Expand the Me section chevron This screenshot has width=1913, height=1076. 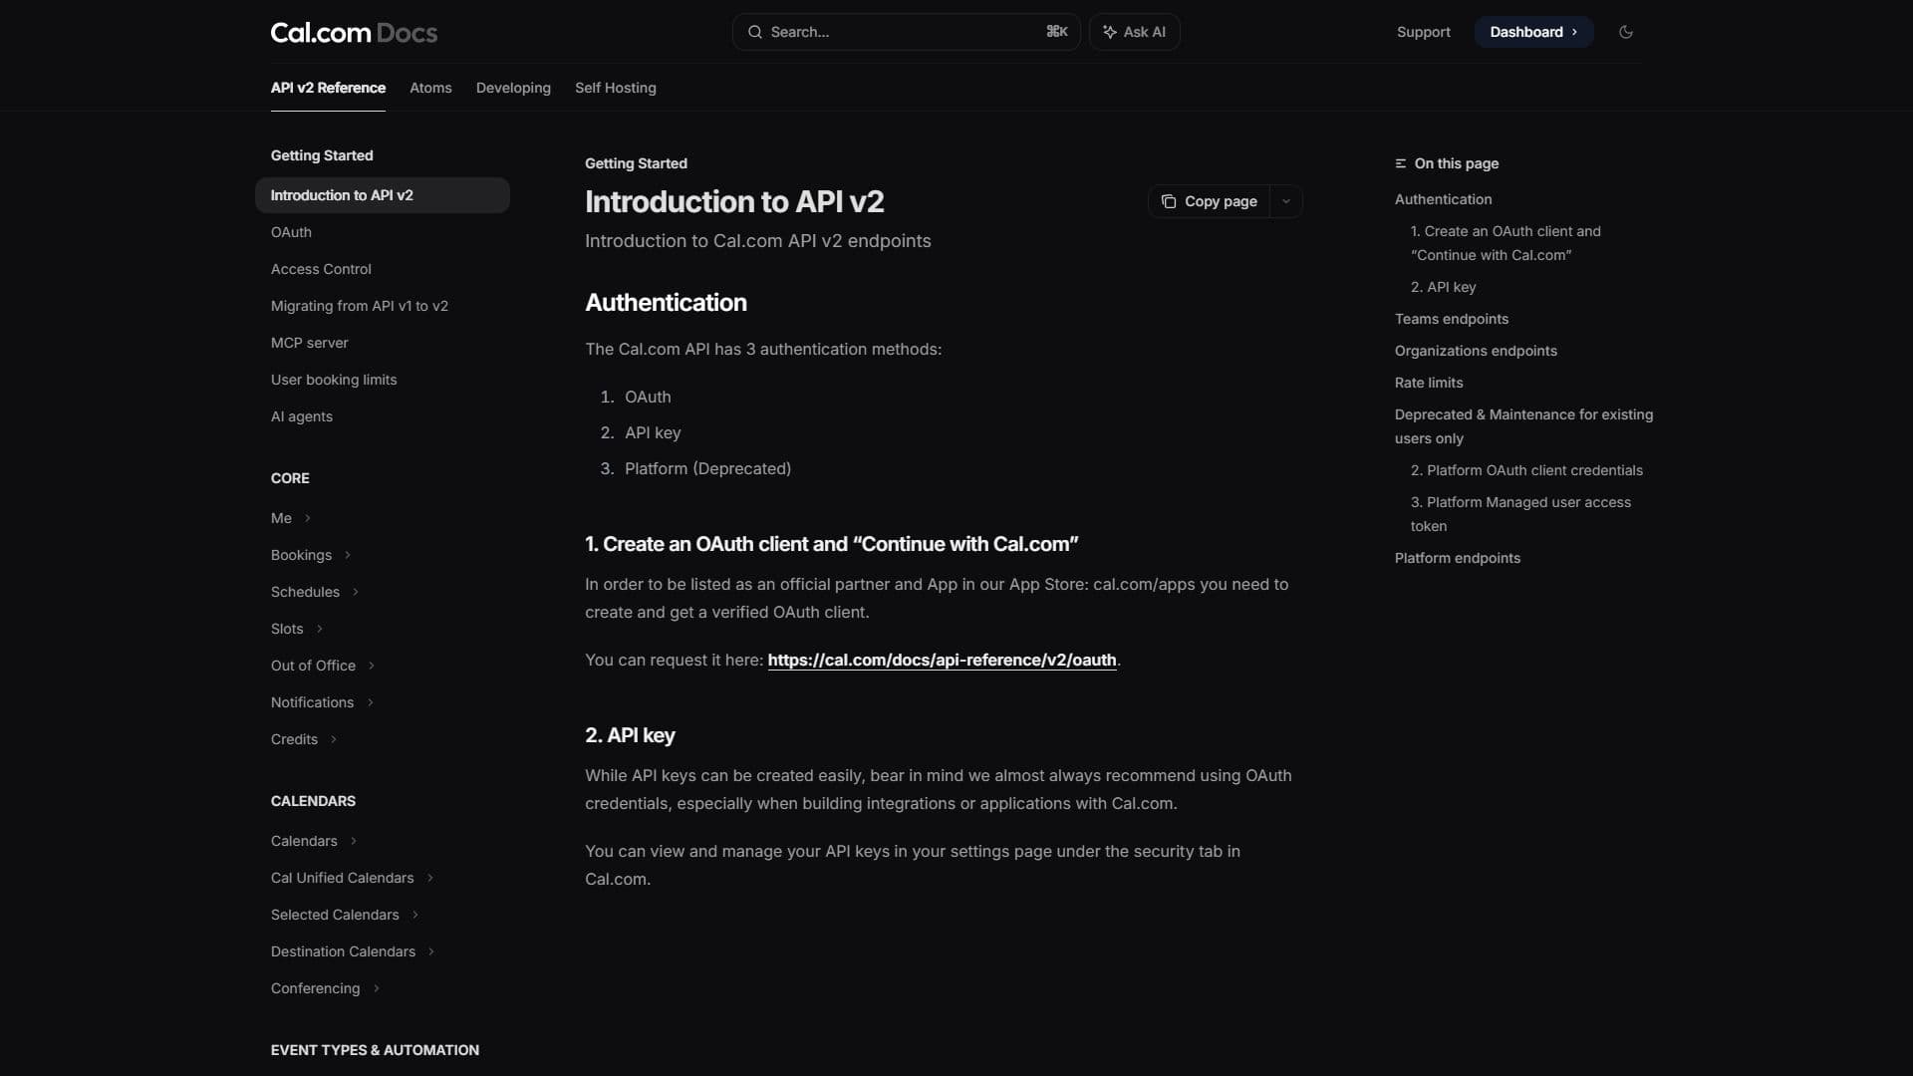point(308,518)
